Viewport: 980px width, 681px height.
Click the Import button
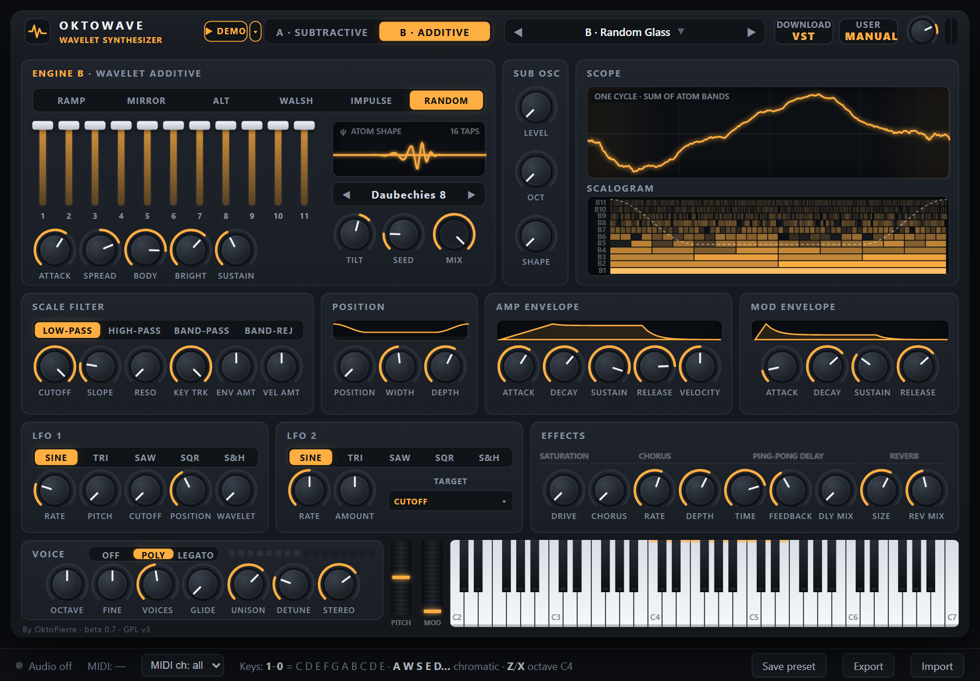(x=937, y=666)
